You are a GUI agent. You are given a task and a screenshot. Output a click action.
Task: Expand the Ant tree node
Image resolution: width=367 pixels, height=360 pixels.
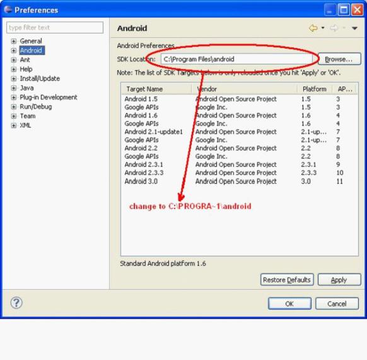coord(14,60)
